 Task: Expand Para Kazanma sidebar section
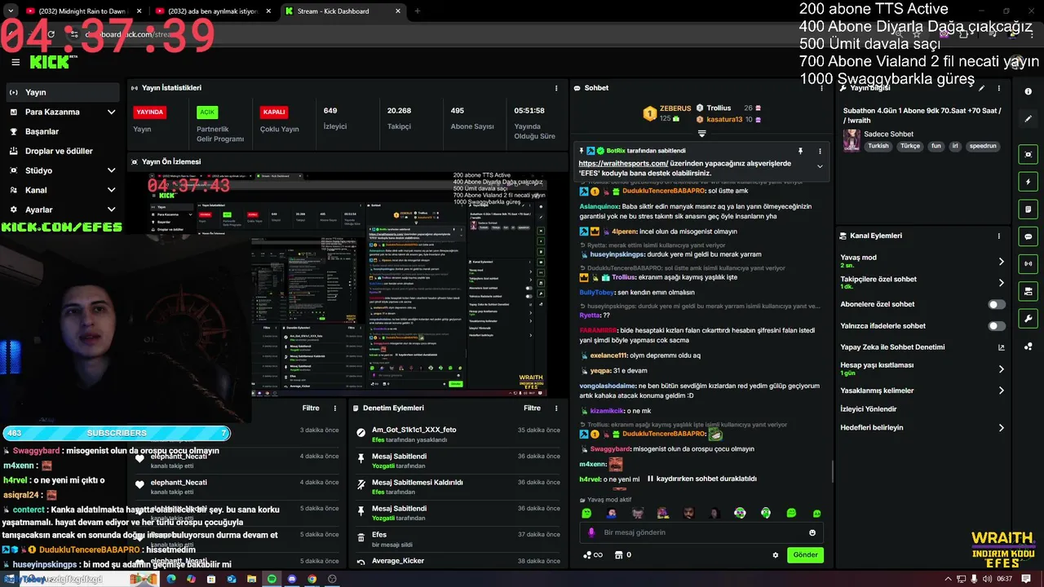pos(111,112)
